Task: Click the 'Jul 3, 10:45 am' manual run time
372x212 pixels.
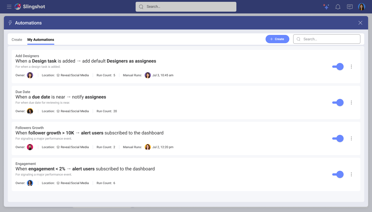Action: click(x=163, y=75)
